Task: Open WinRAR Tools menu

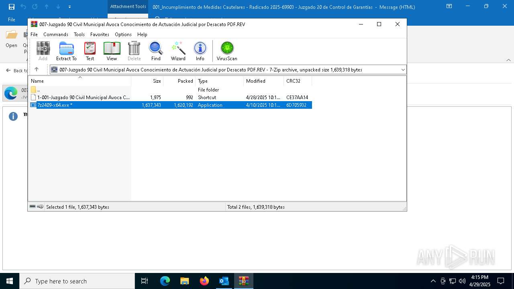Action: tap(79, 35)
